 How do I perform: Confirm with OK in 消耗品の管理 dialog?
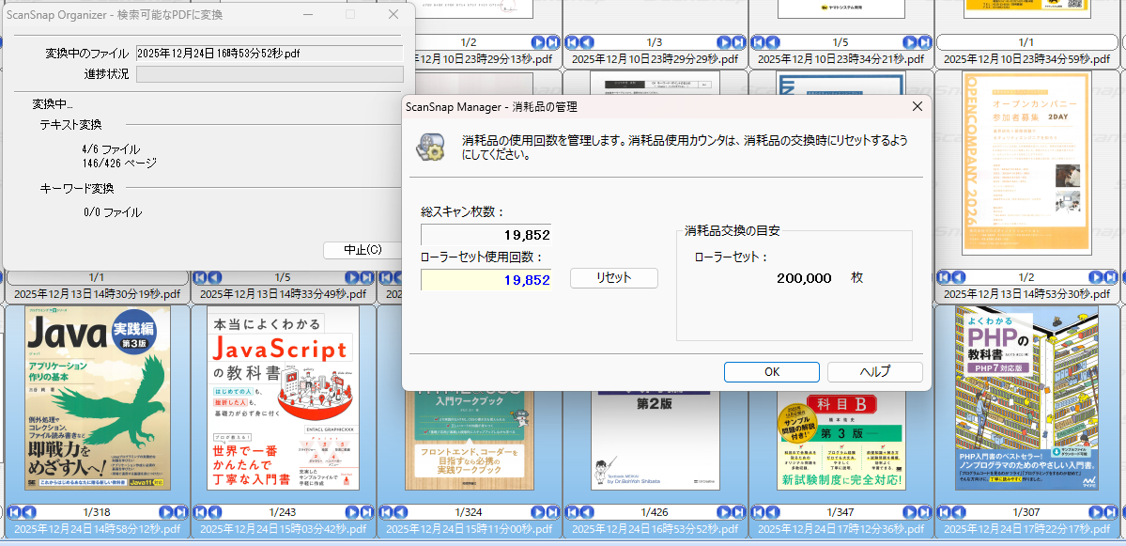pyautogui.click(x=771, y=371)
